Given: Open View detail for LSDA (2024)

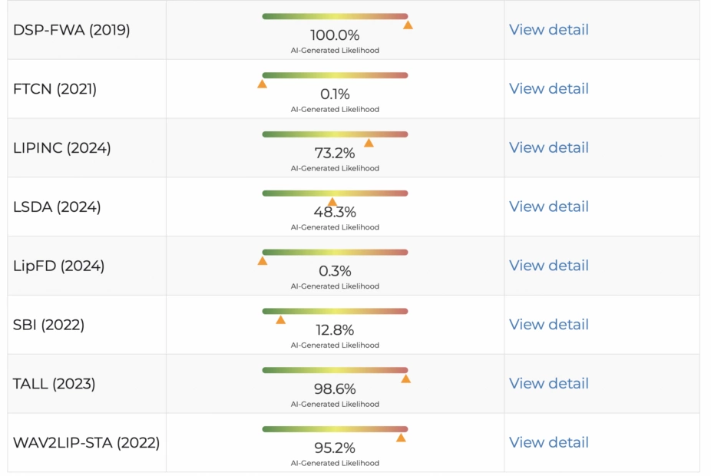Looking at the screenshot, I should coord(548,207).
